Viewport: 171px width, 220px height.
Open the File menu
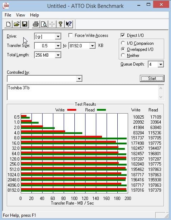(8, 15)
